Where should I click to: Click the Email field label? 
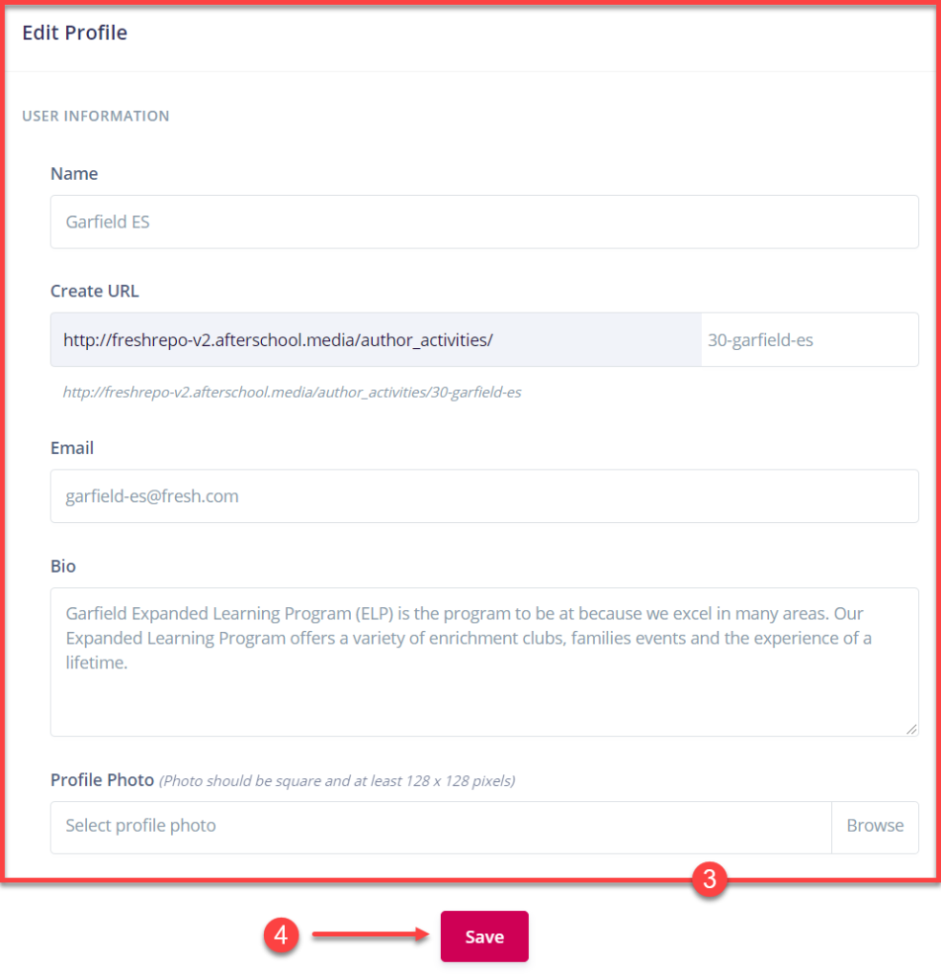(x=72, y=448)
